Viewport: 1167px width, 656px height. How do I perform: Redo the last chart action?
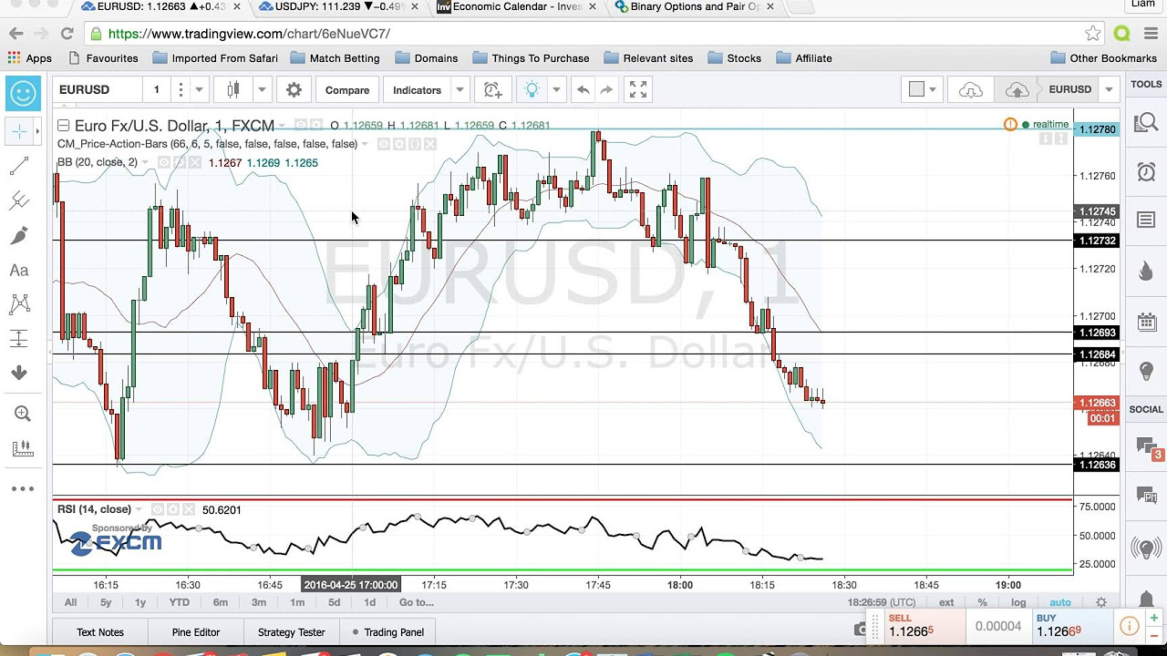point(606,90)
